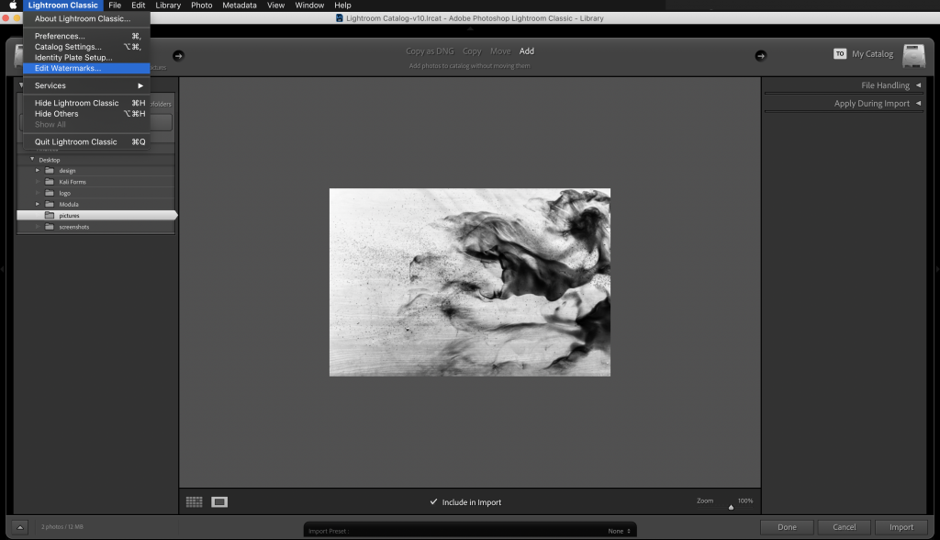The width and height of the screenshot is (940, 540).
Task: Click the design folder icon
Action: 50,171
